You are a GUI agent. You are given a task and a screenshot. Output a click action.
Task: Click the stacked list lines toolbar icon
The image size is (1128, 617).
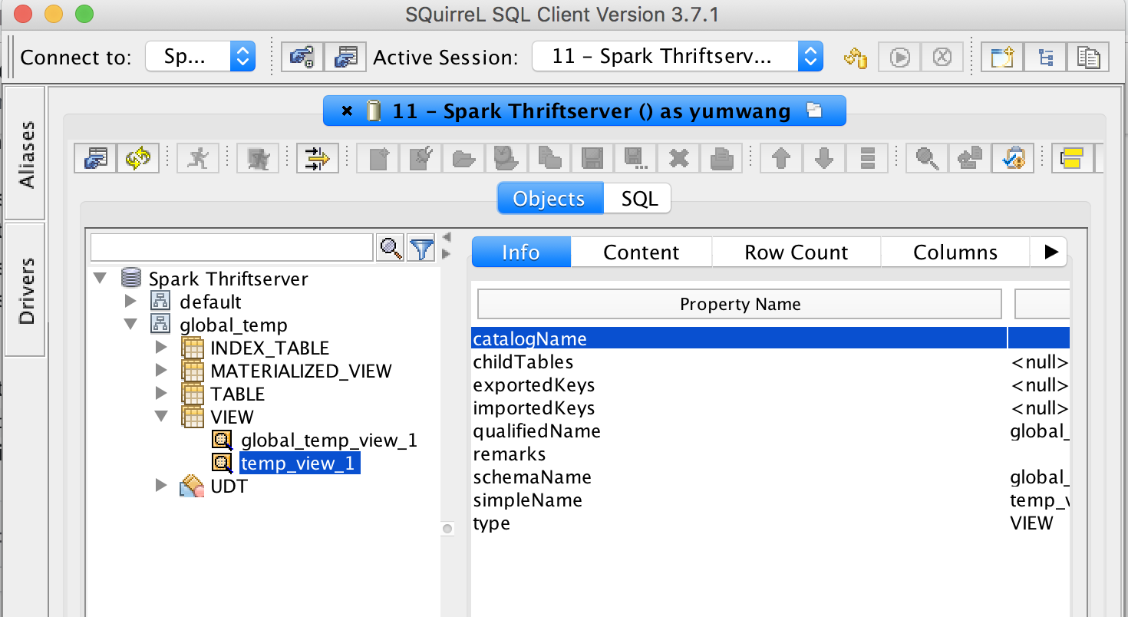867,159
